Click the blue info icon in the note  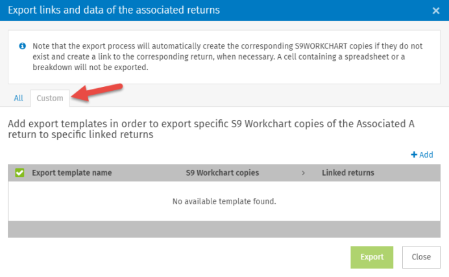click(x=22, y=46)
